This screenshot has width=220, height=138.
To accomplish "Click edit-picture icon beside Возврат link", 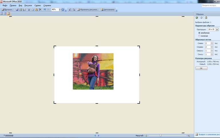I will [x=197, y=135].
